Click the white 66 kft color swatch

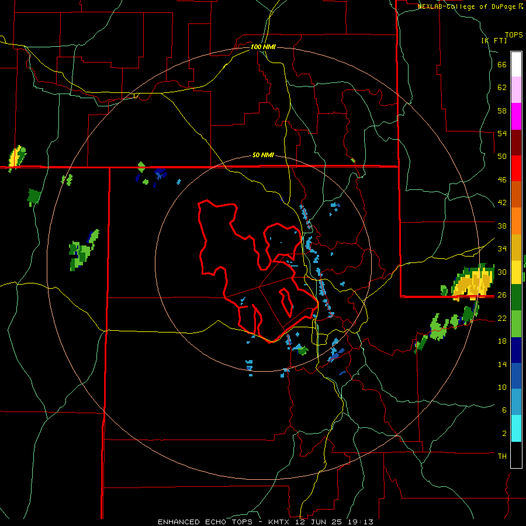[x=516, y=64]
